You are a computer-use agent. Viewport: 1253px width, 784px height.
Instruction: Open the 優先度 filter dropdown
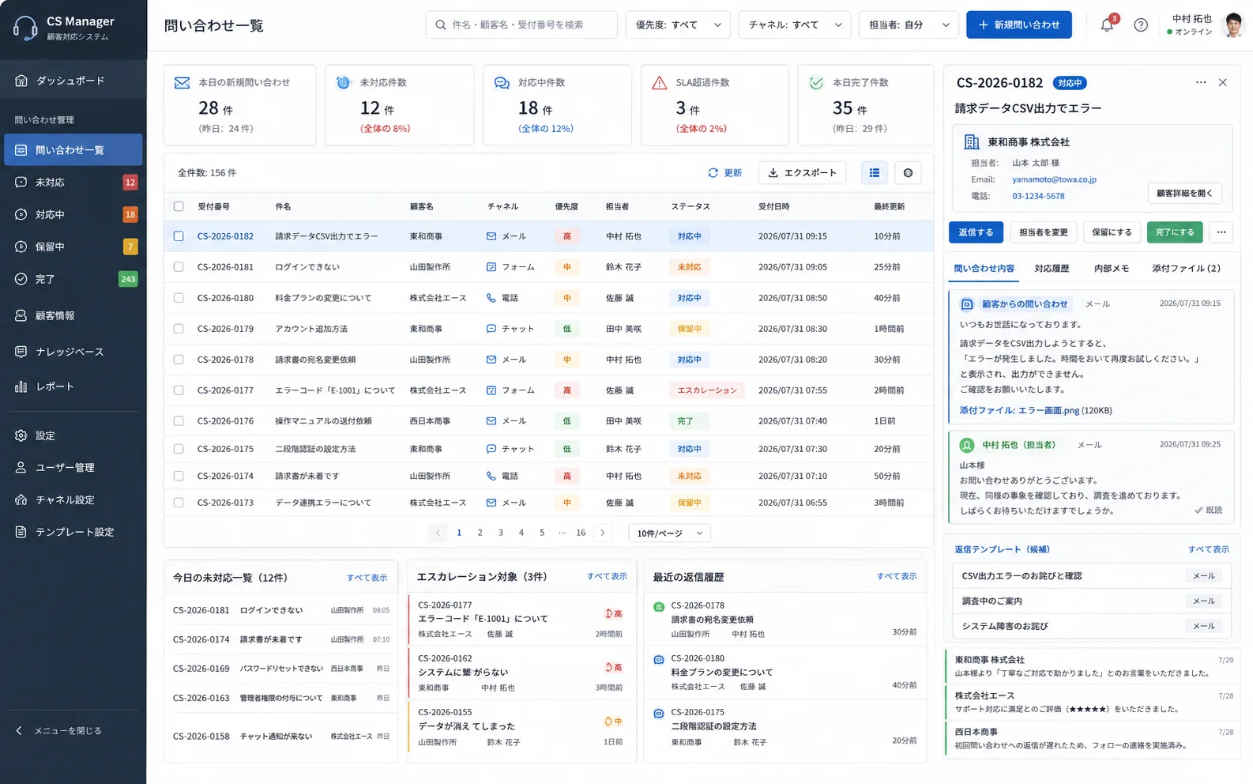click(678, 24)
